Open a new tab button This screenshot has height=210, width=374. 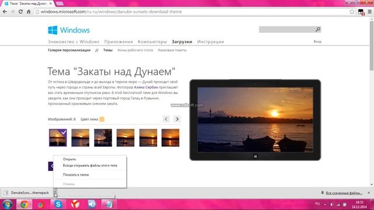pyautogui.click(x=60, y=3)
